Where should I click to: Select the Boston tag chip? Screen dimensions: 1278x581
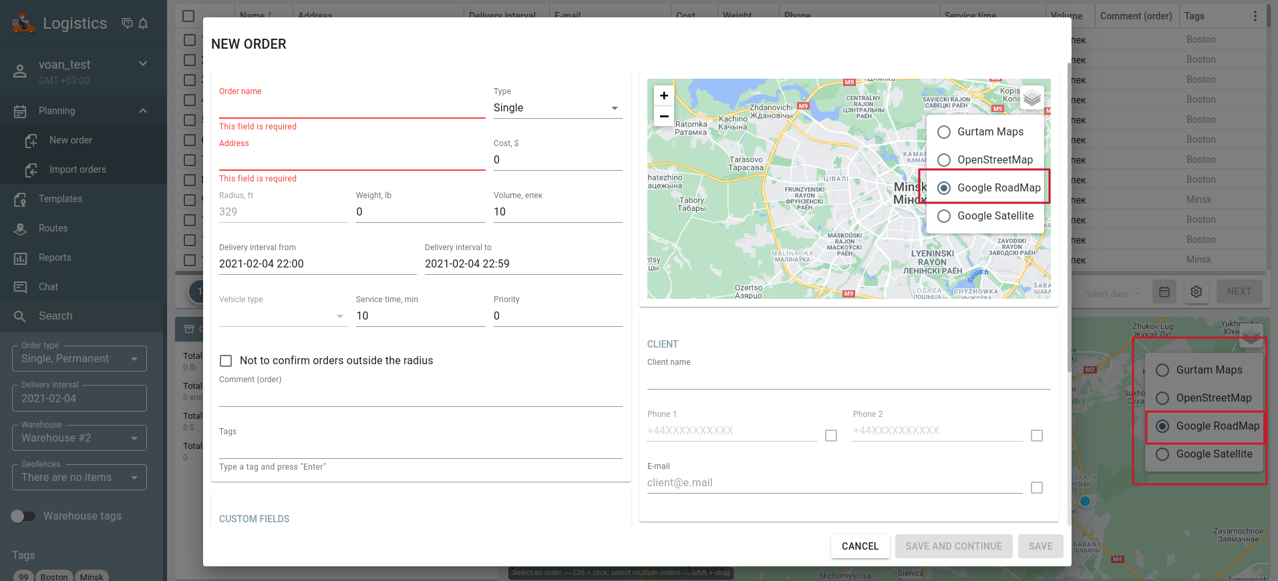click(x=53, y=576)
